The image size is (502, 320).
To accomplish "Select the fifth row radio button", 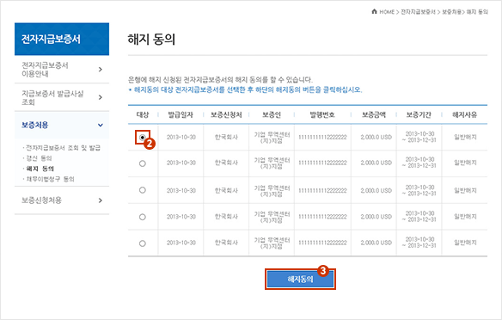I will pyautogui.click(x=143, y=243).
